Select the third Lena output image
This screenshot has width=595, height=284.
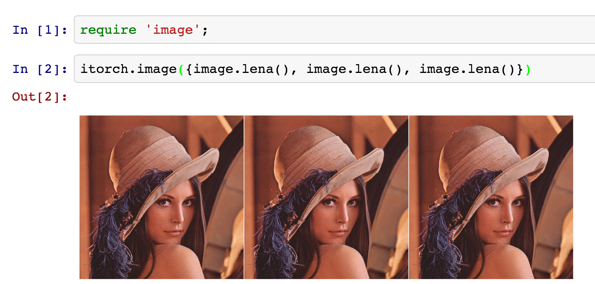(x=491, y=197)
